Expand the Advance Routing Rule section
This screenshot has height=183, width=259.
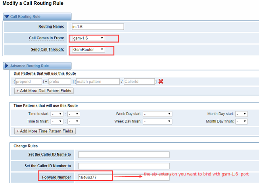click(37, 66)
